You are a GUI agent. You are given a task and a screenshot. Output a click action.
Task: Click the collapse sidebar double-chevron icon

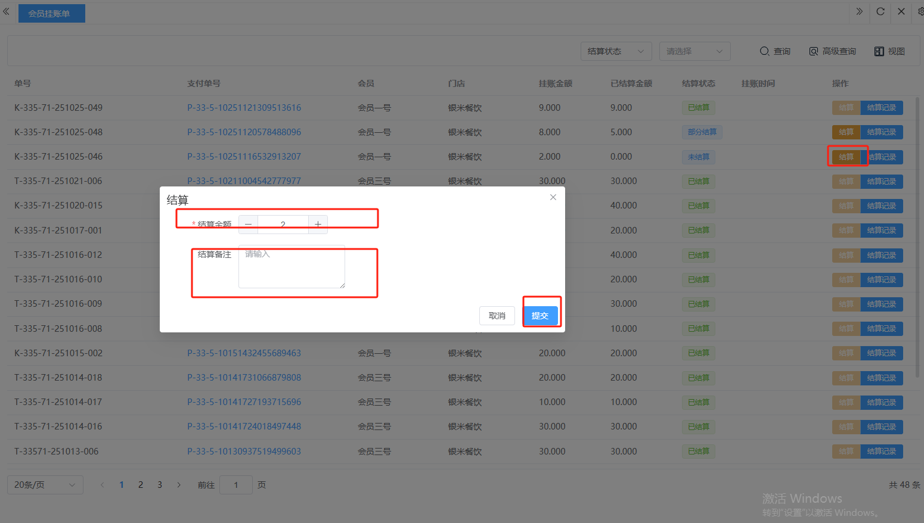click(7, 11)
